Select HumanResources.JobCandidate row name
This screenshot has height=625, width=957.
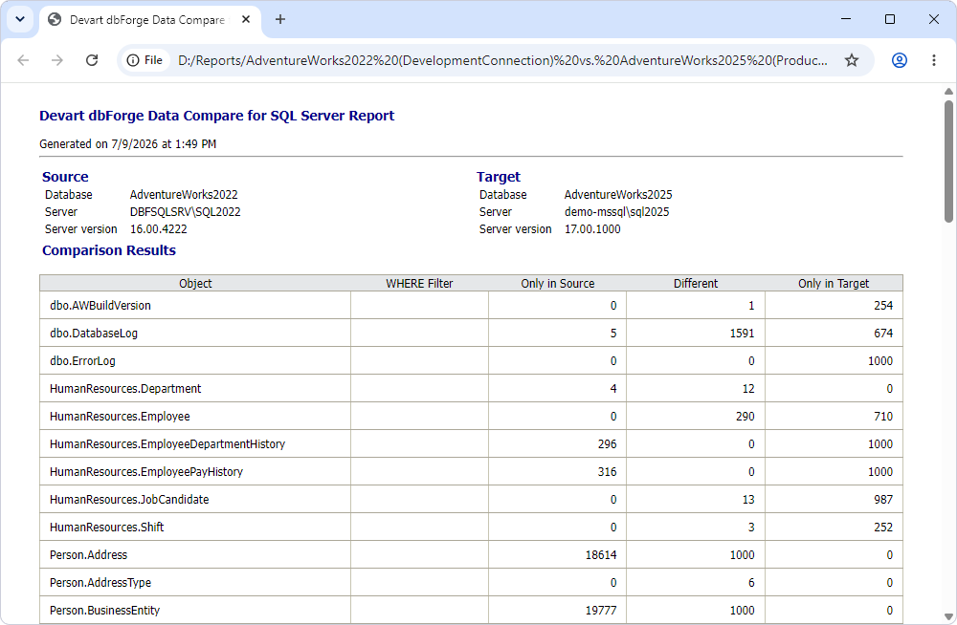(129, 500)
